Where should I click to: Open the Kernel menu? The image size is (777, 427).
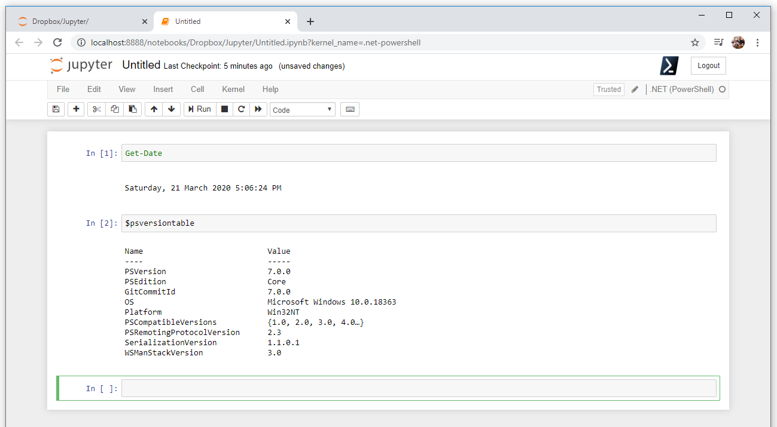pyautogui.click(x=233, y=89)
